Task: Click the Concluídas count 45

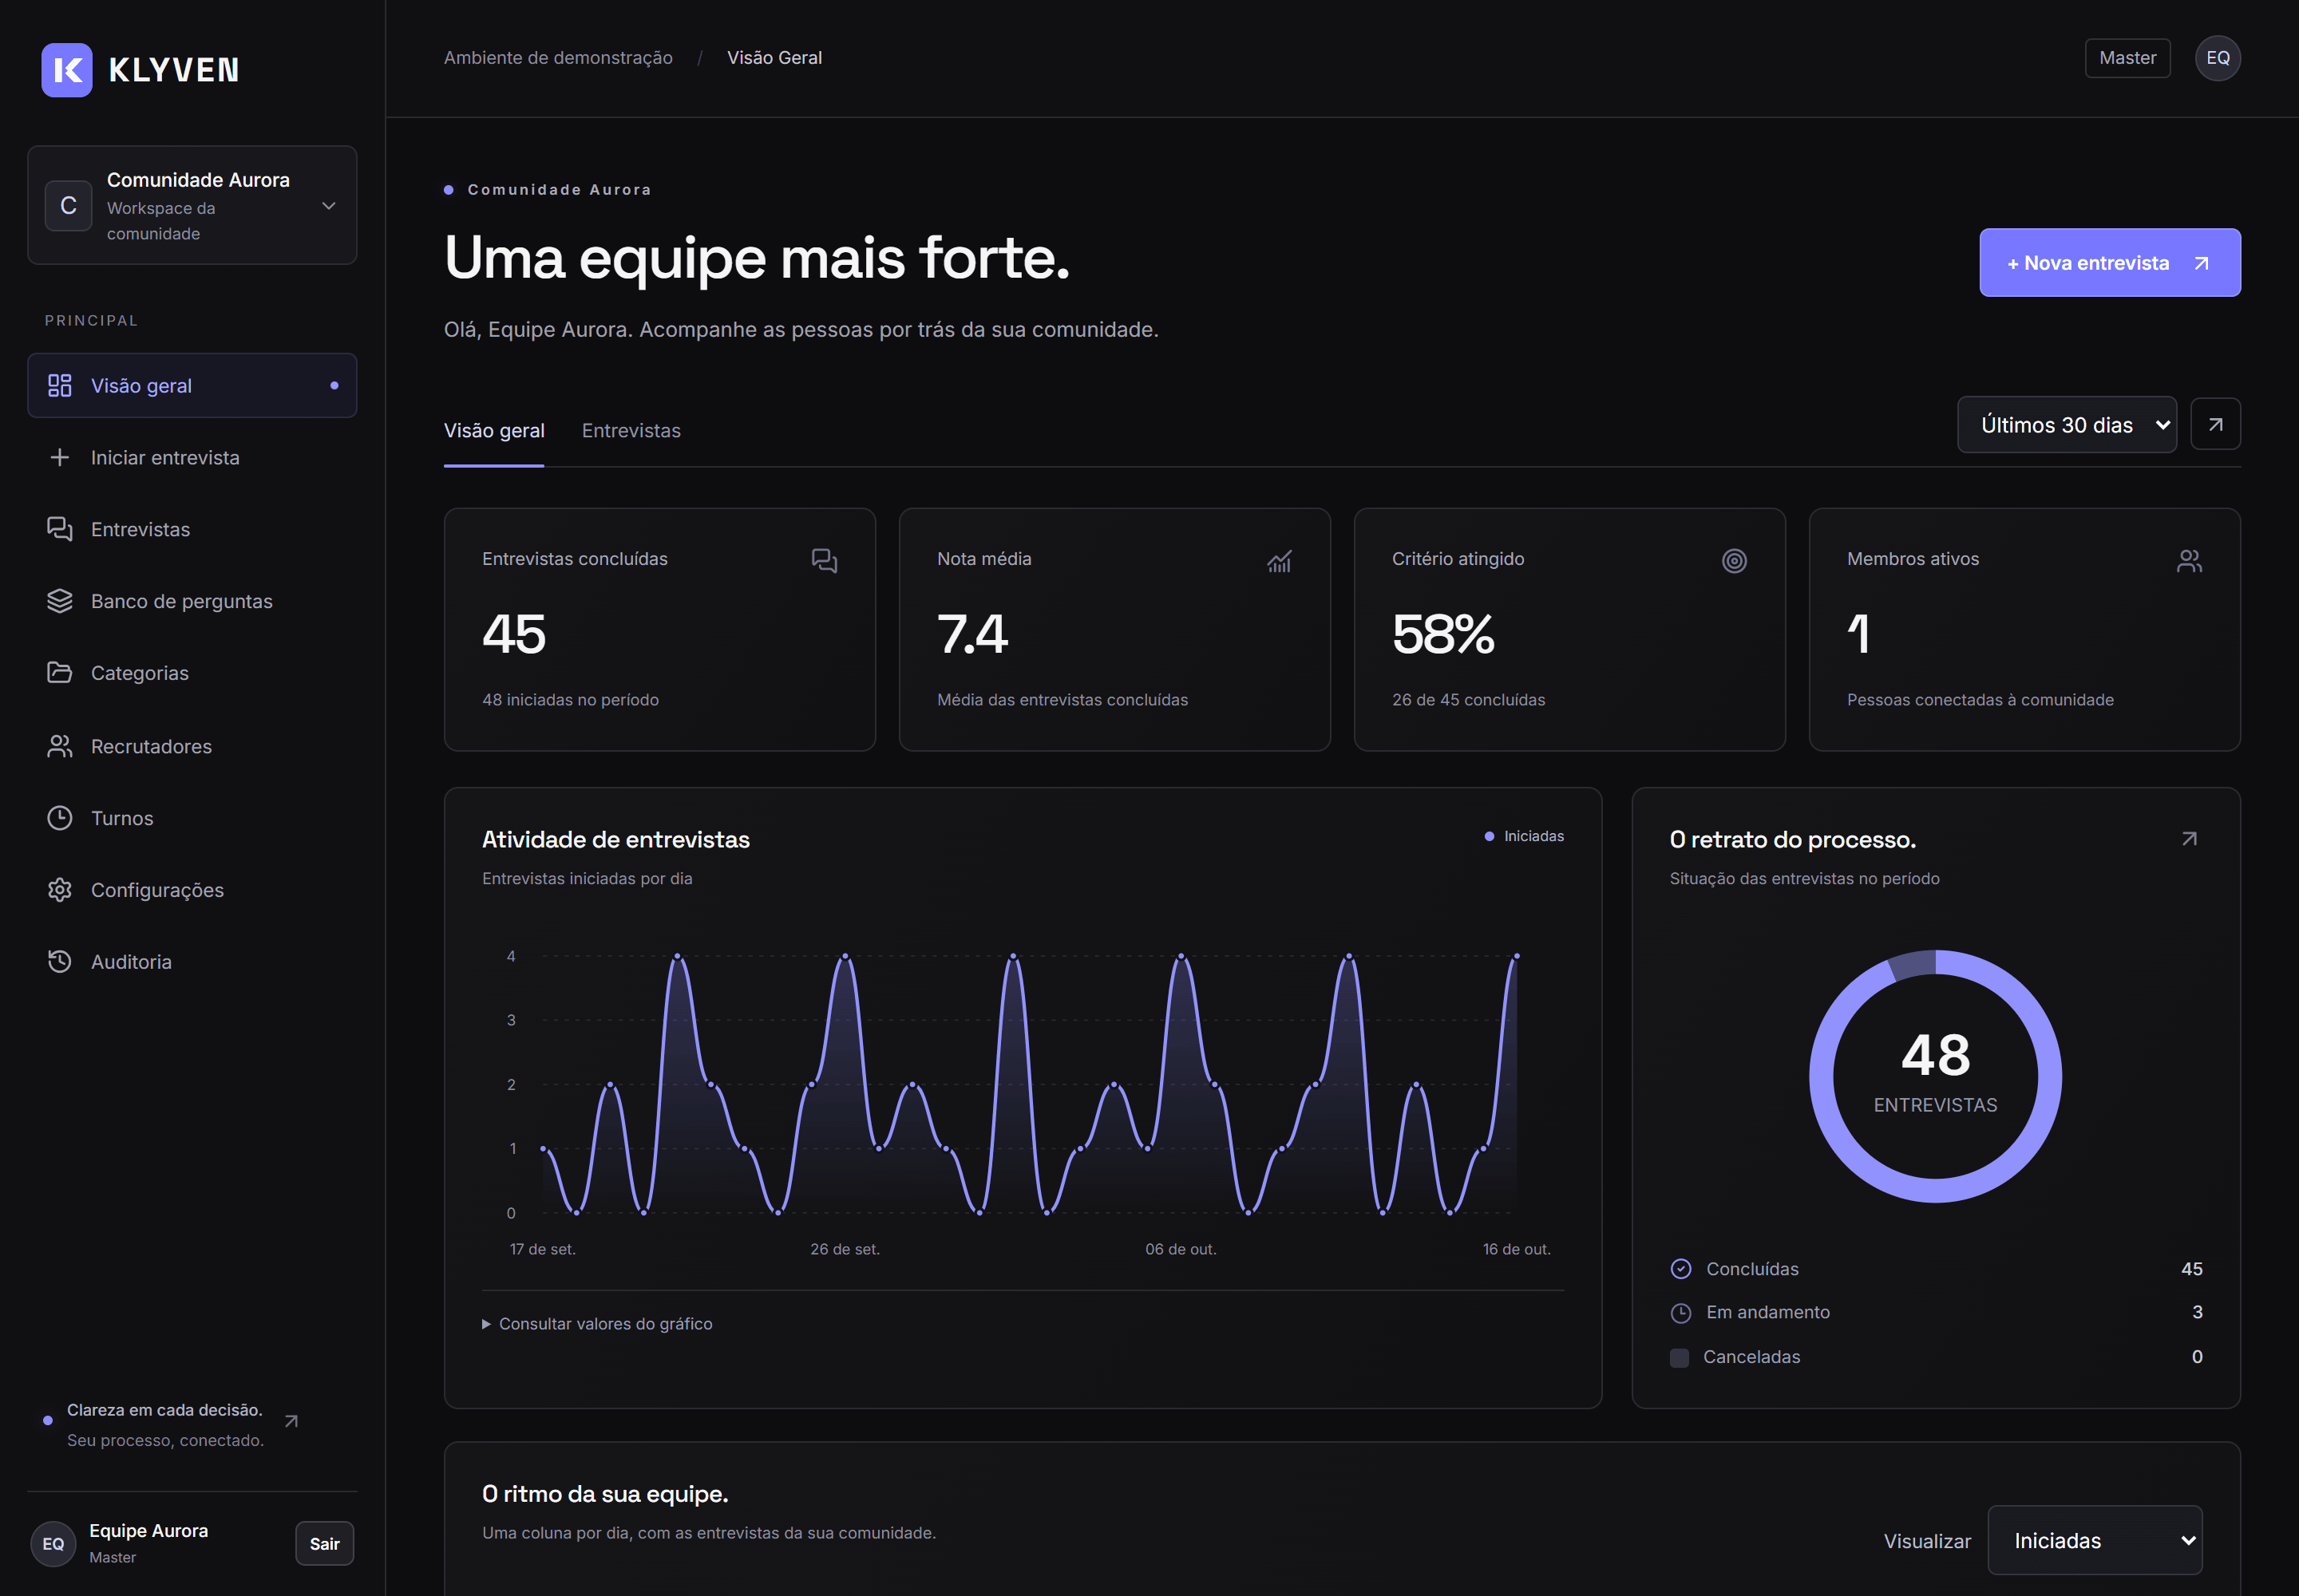Action: pos(2192,1269)
